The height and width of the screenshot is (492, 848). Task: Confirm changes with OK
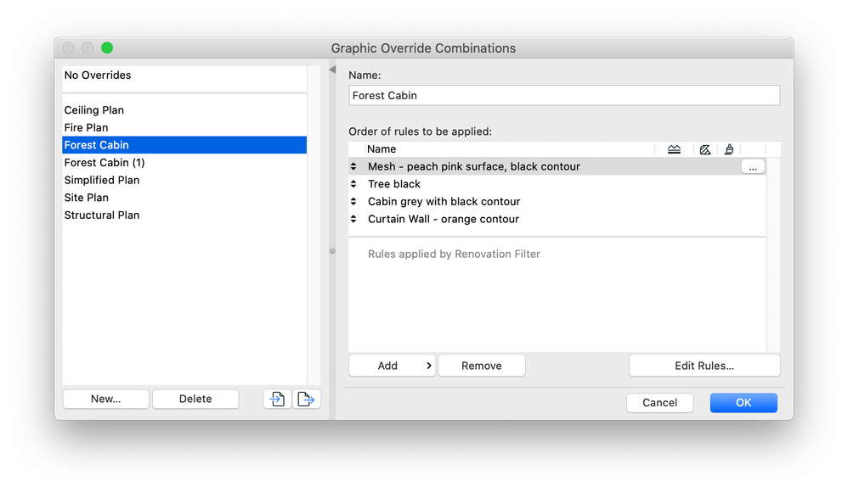pos(743,402)
